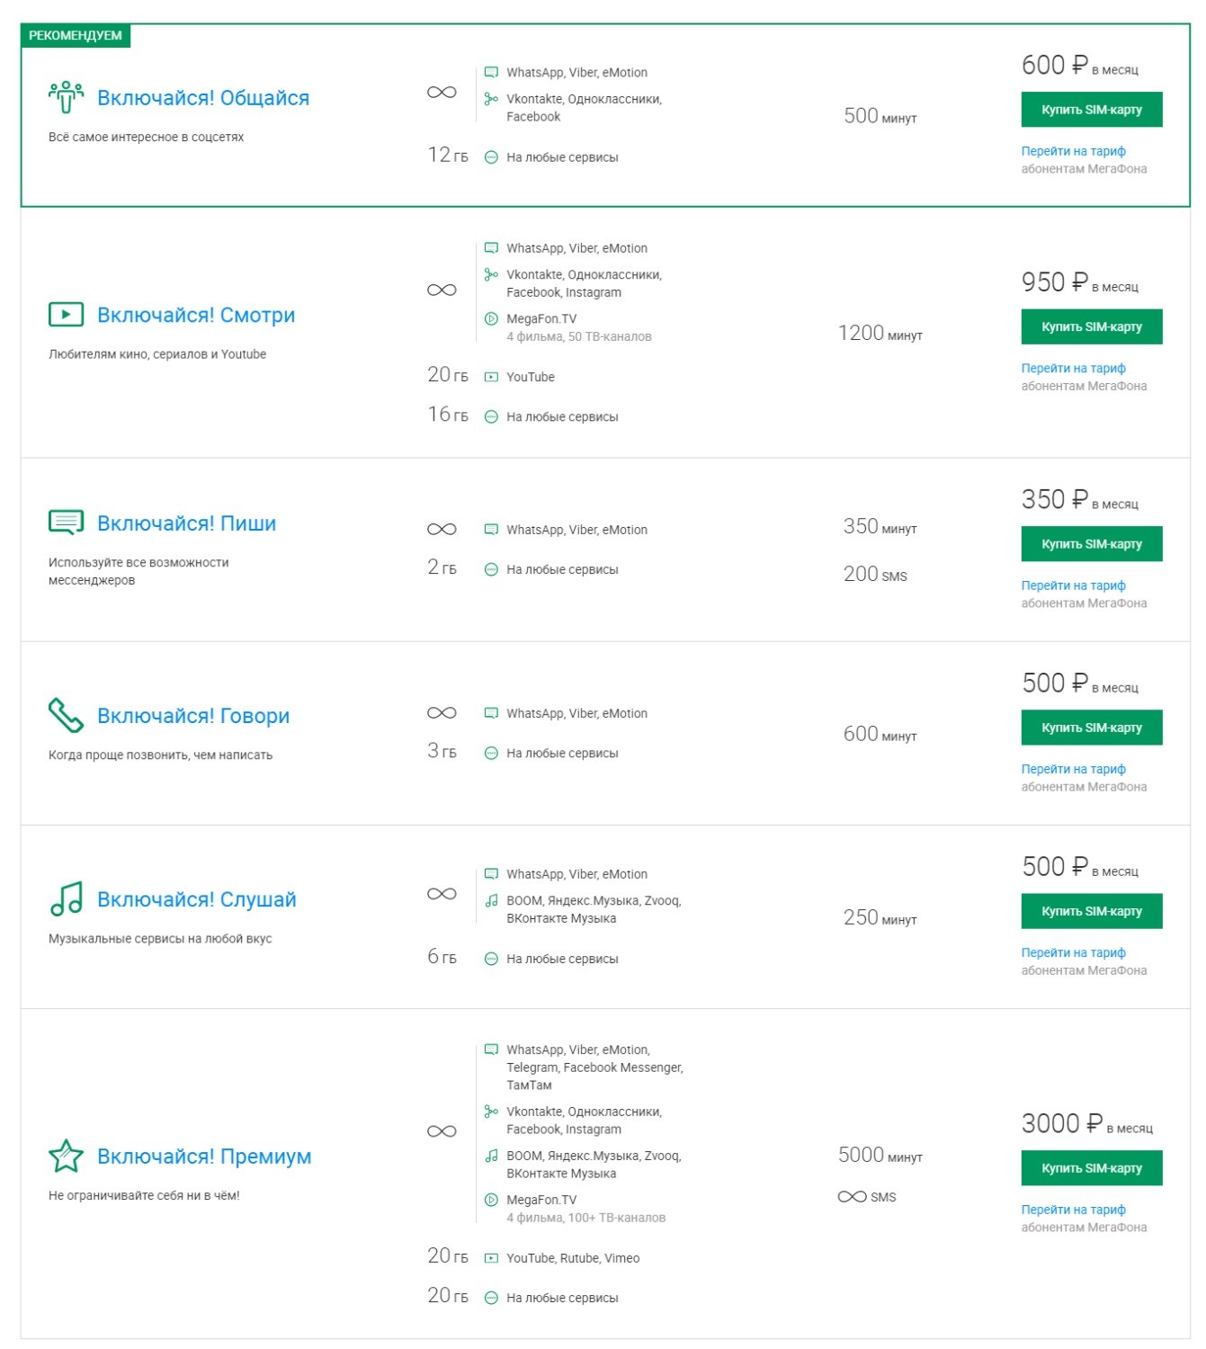This screenshot has height=1349, width=1206.
Task: Buy SIM card for the 3000 ₽ Премиум tariff
Action: (x=1092, y=1168)
